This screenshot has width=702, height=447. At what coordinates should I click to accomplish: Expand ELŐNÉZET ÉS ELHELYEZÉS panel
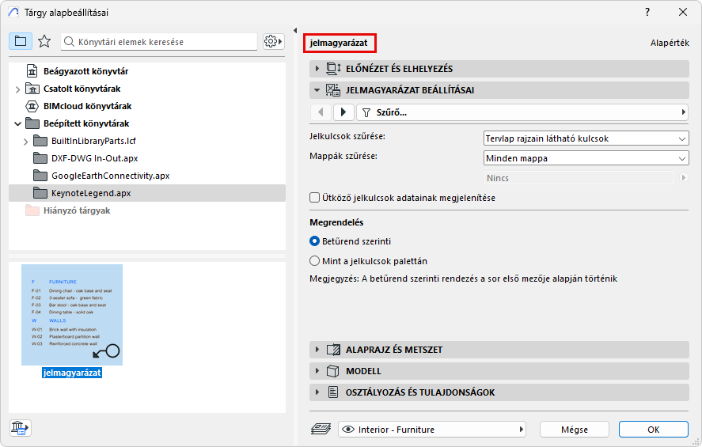pos(399,69)
